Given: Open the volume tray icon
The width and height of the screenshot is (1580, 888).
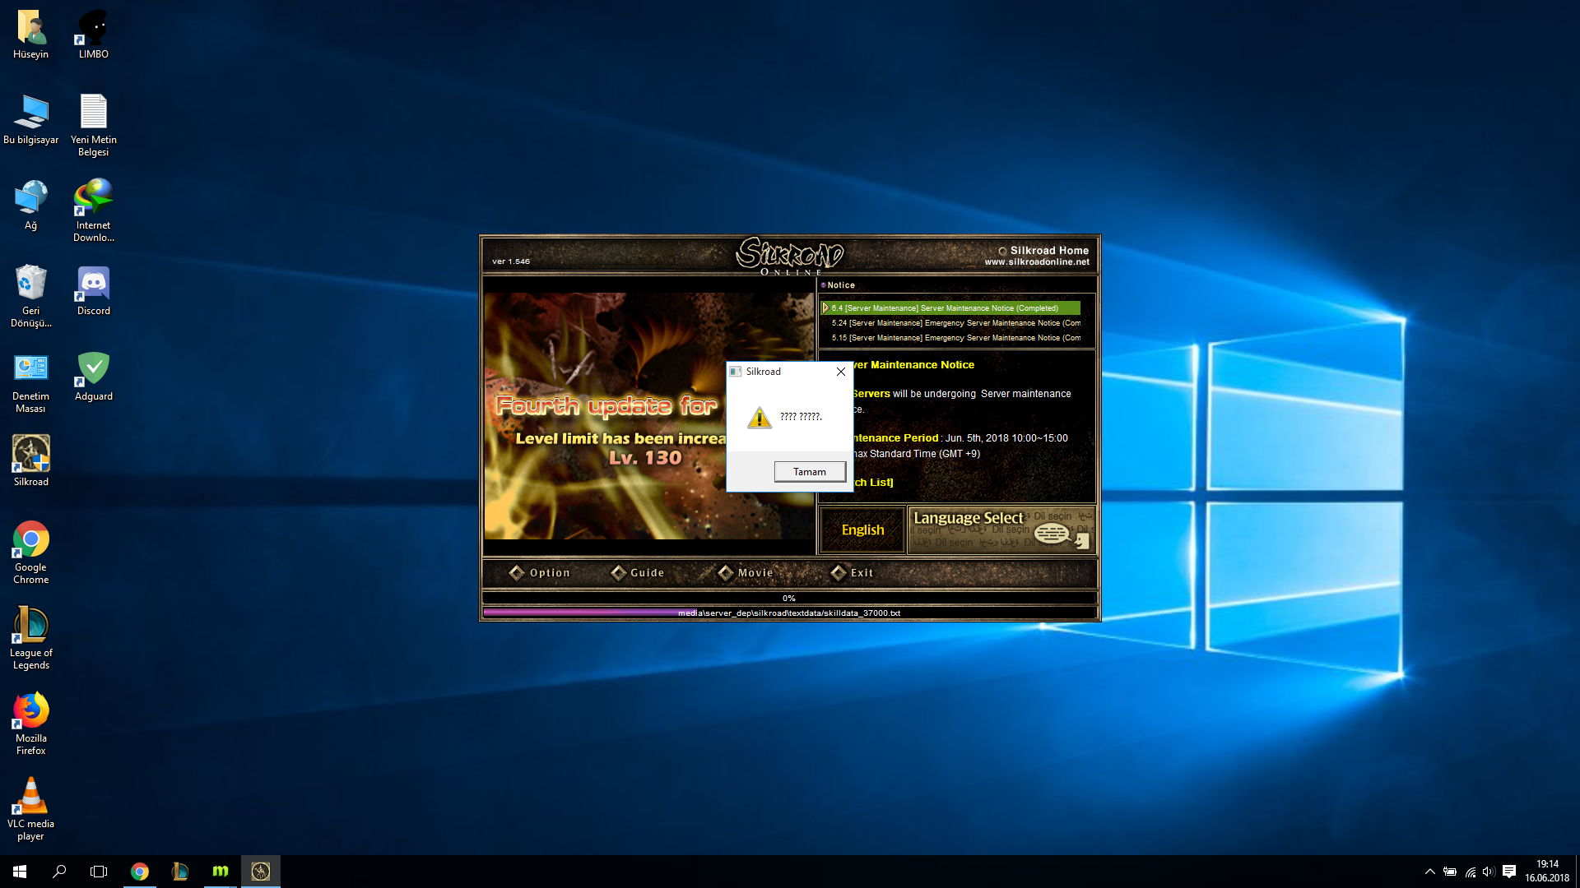Looking at the screenshot, I should 1489,872.
